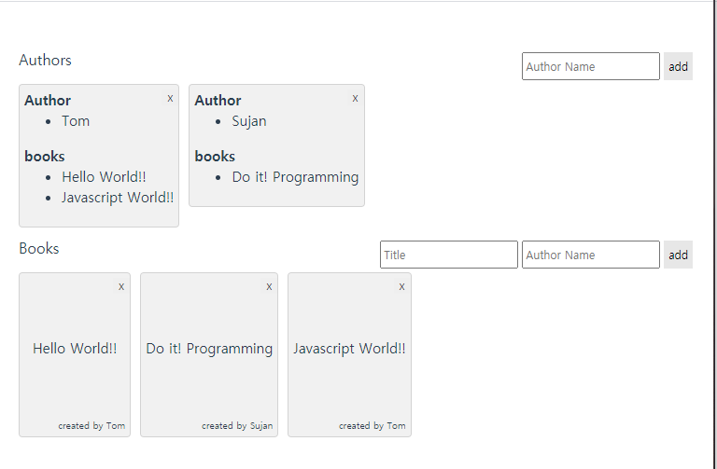Click created by Tom on Hello World!! card

[x=91, y=425]
